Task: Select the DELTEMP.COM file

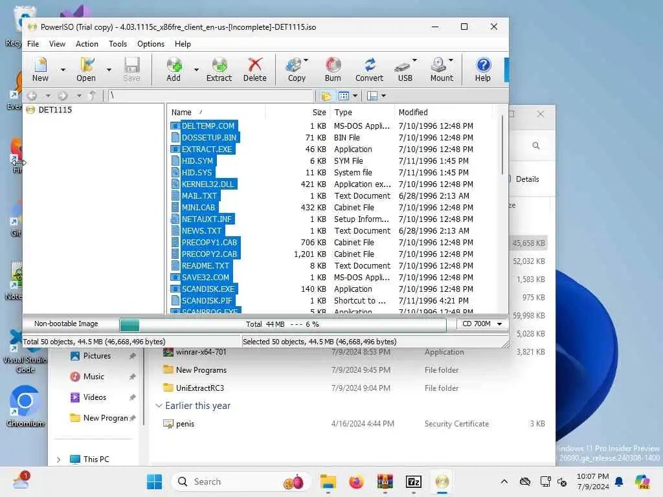Action: (x=208, y=126)
